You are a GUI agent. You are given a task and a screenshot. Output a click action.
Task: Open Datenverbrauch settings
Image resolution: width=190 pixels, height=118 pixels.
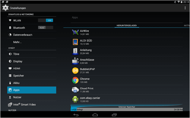point(32,35)
